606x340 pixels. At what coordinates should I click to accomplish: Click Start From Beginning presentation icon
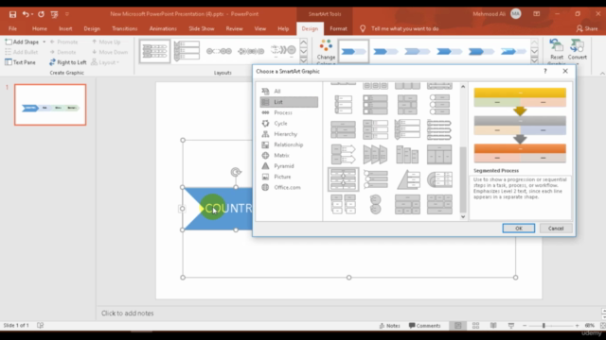(54, 14)
